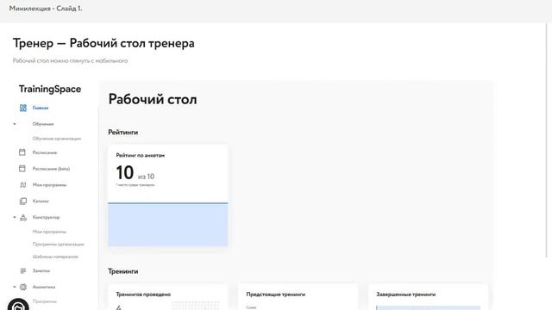Viewport: 552px width, 310px height.
Task: Click the Тренер — Рабочий стол тренера heading
Action: click(103, 43)
